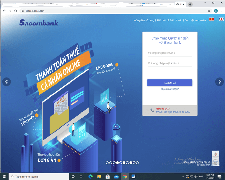Select the seventh carousel dot
Viewport: 225px width, 180px height.
click(x=127, y=163)
